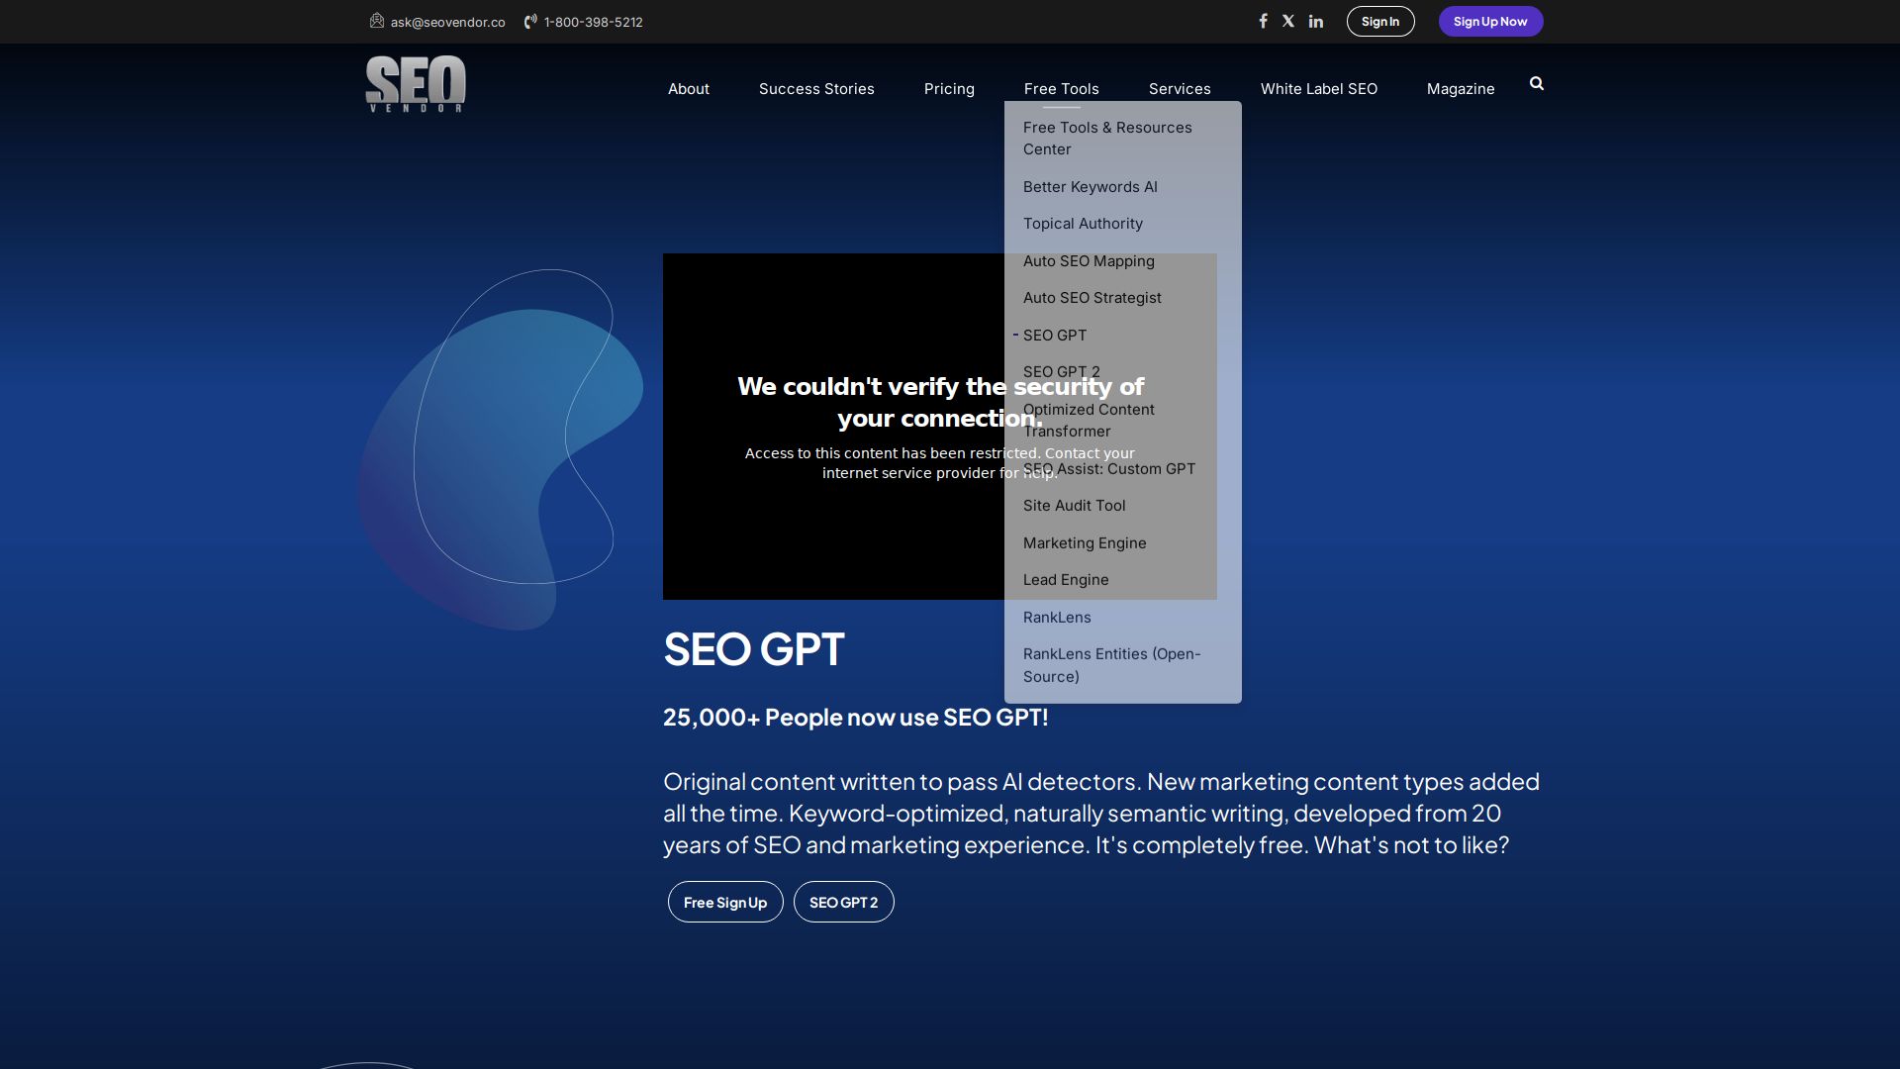Open the Free Tools dropdown menu

[1061, 88]
